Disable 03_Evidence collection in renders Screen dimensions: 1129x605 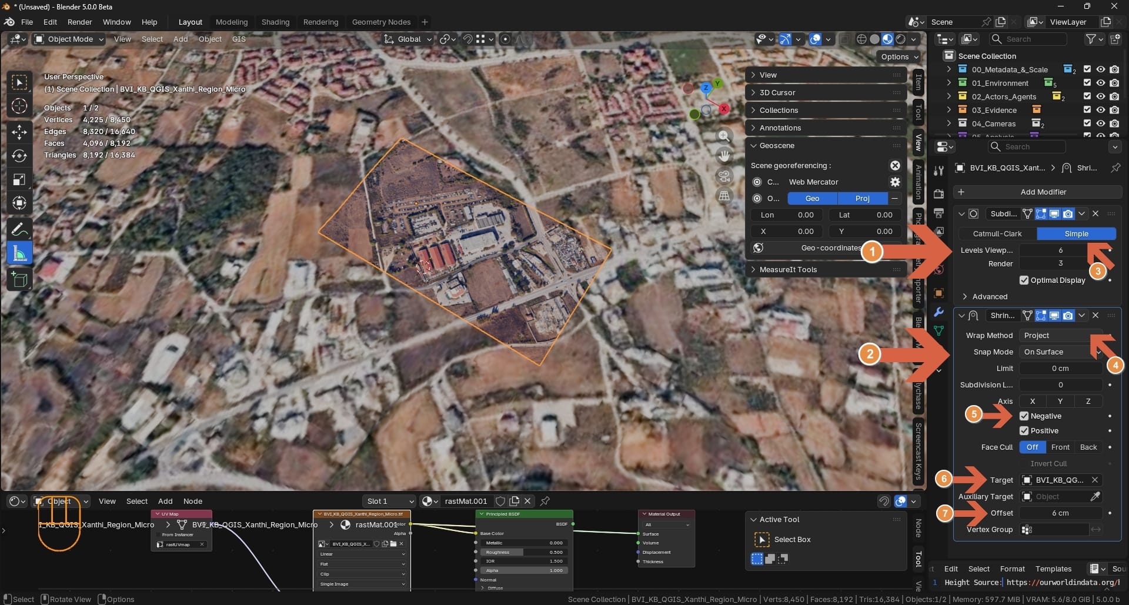(1114, 110)
